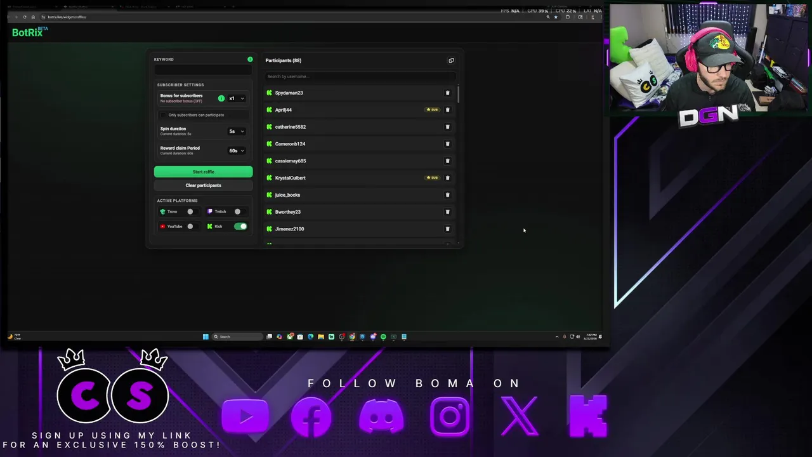
Task: Show hidden system tray icons chevron
Action: pyautogui.click(x=557, y=336)
